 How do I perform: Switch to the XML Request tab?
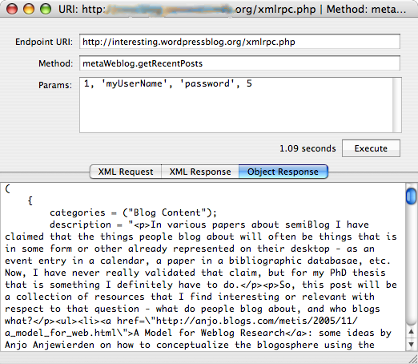click(126, 172)
